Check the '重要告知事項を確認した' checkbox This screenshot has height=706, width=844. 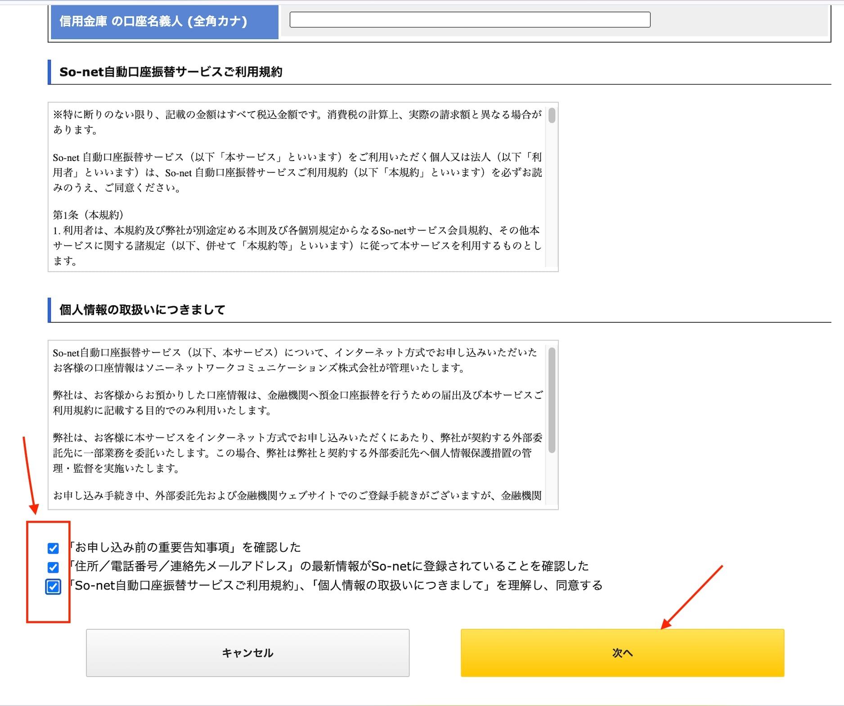click(53, 548)
